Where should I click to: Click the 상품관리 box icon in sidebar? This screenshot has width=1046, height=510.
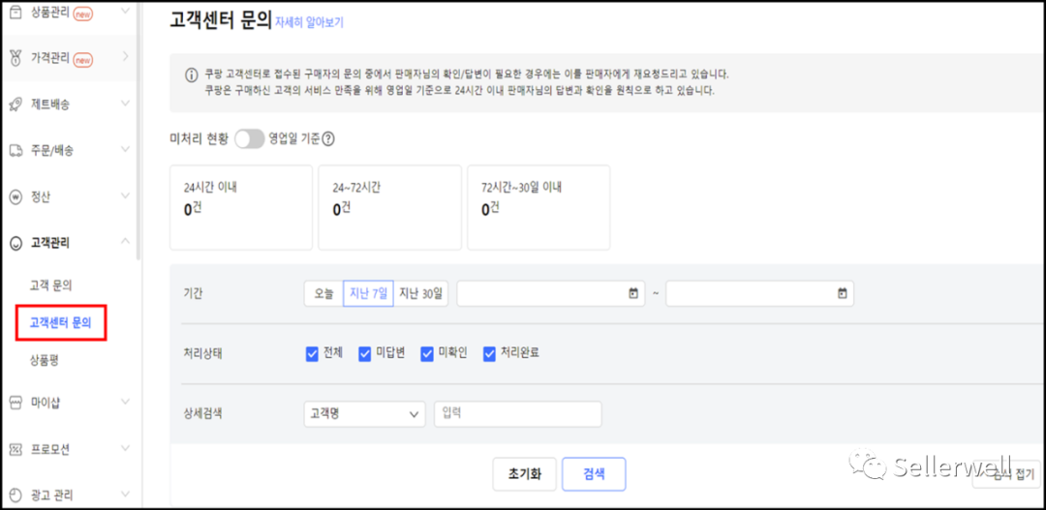coord(15,12)
